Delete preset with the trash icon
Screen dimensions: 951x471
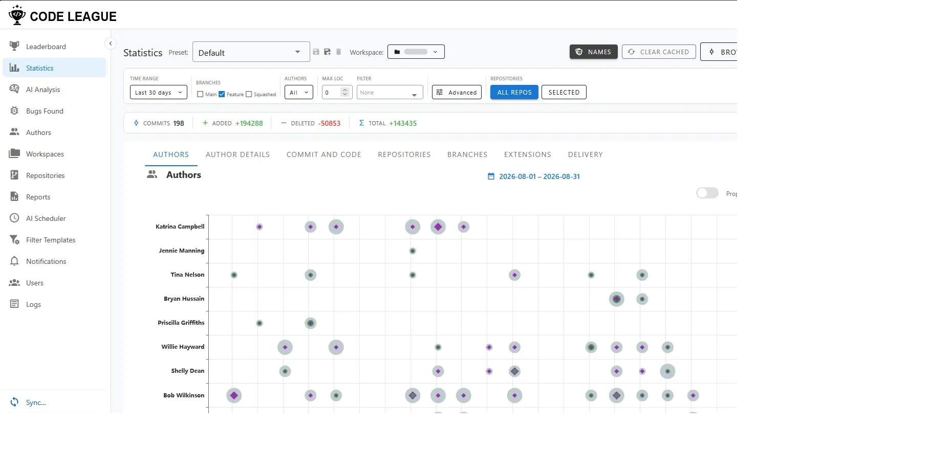tap(338, 52)
